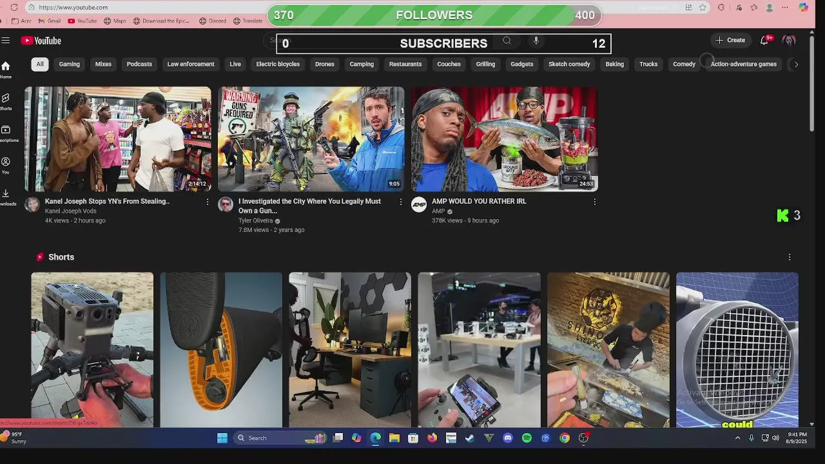Select the Live filter chip
The image size is (825, 464).
point(235,64)
